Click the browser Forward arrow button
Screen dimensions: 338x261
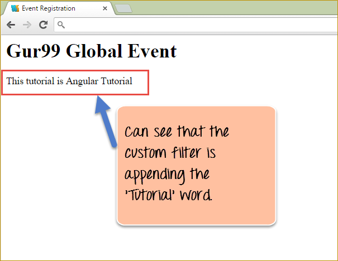click(x=27, y=25)
